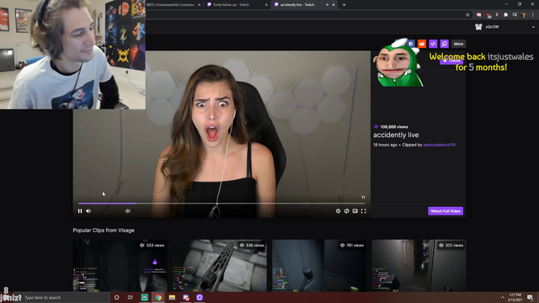Open a new browser tab
The height and width of the screenshot is (303, 539).
click(344, 5)
